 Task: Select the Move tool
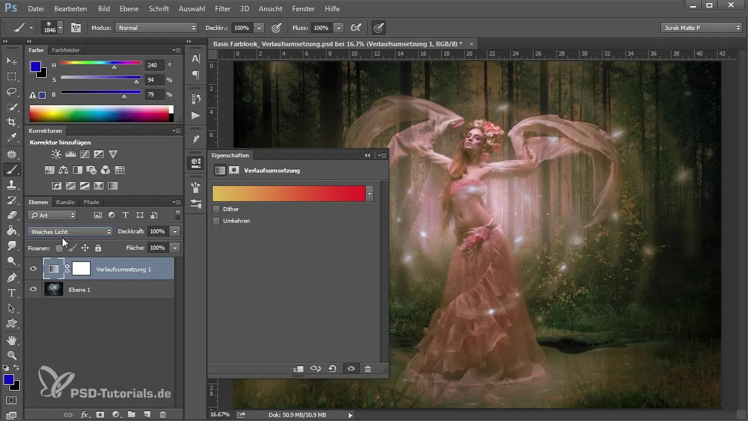coord(12,61)
